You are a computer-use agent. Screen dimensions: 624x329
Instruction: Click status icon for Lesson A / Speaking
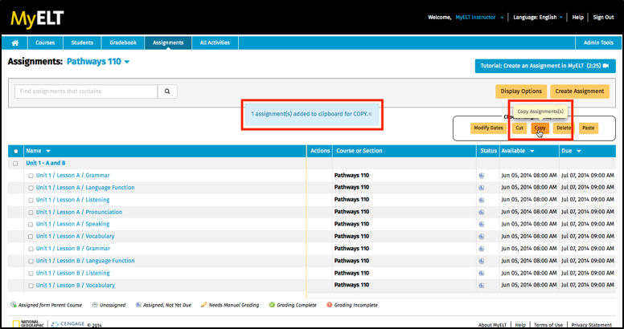(482, 225)
